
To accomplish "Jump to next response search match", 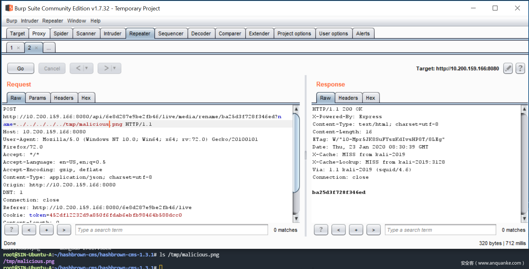I will (373, 230).
